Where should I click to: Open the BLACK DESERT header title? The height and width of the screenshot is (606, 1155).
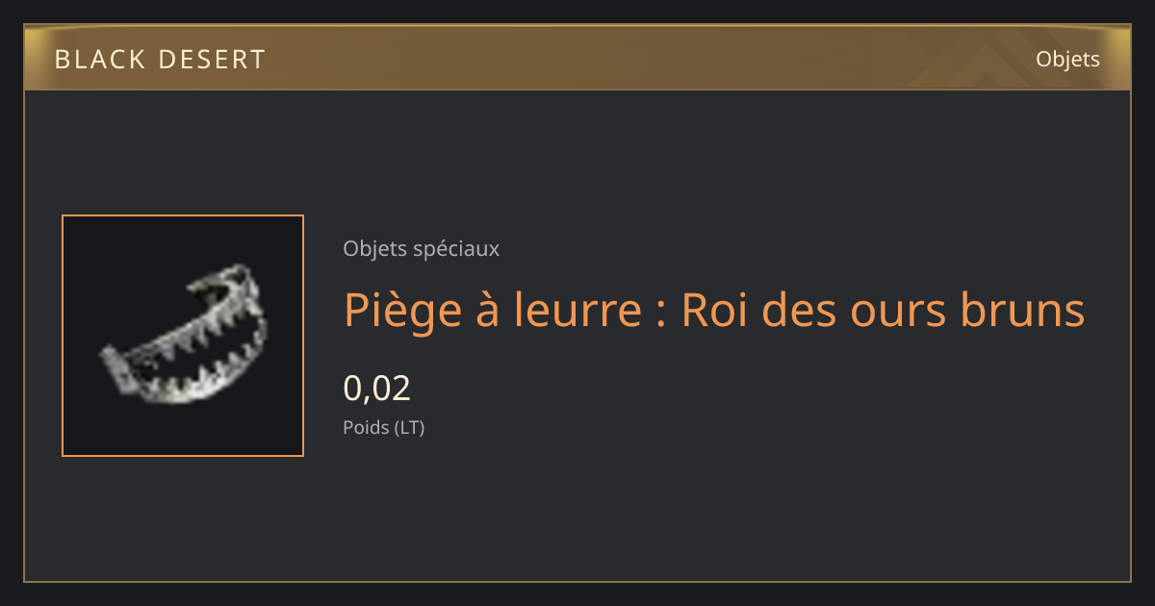[160, 60]
